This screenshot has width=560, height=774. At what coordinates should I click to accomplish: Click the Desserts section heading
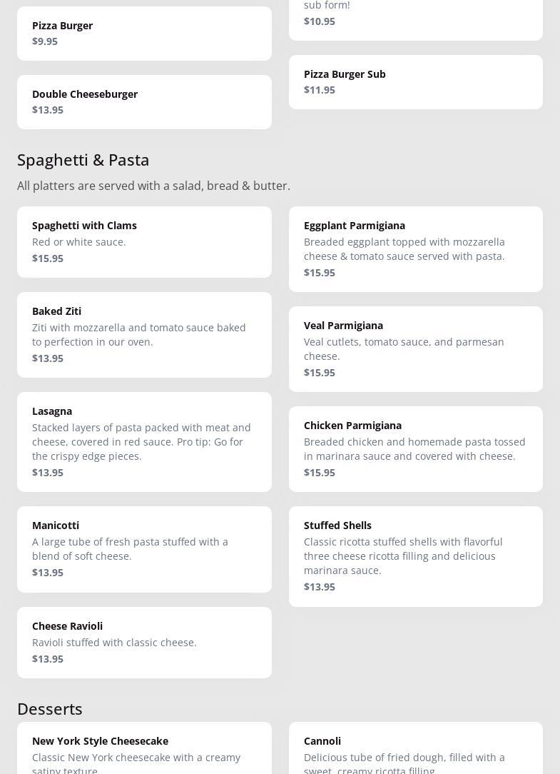coord(50,708)
